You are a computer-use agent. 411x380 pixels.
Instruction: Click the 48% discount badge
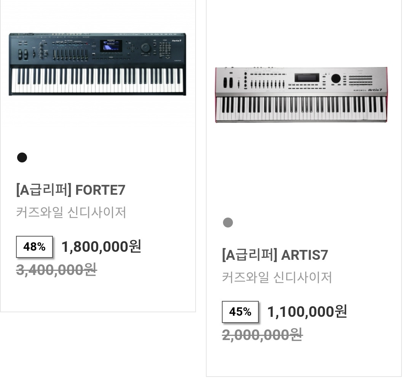34,246
